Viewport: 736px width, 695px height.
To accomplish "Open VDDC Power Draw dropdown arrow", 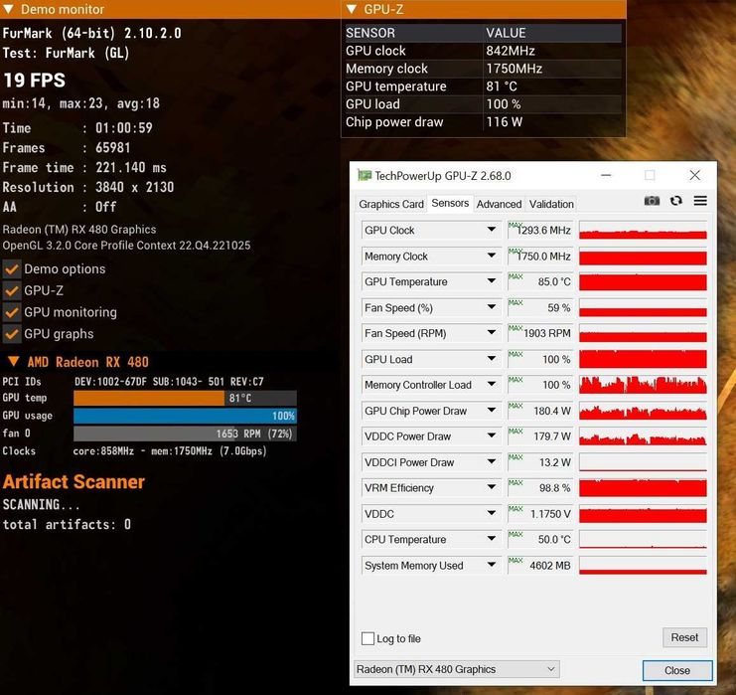I will [x=492, y=435].
